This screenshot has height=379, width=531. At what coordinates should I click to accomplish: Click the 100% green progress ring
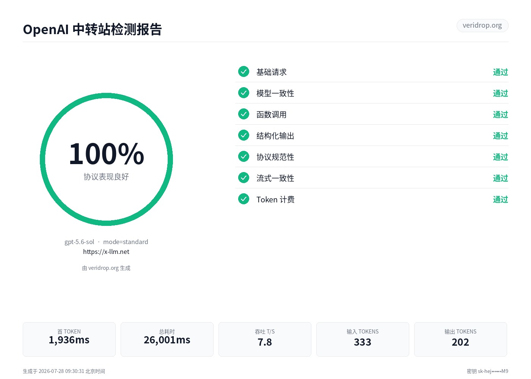click(106, 159)
